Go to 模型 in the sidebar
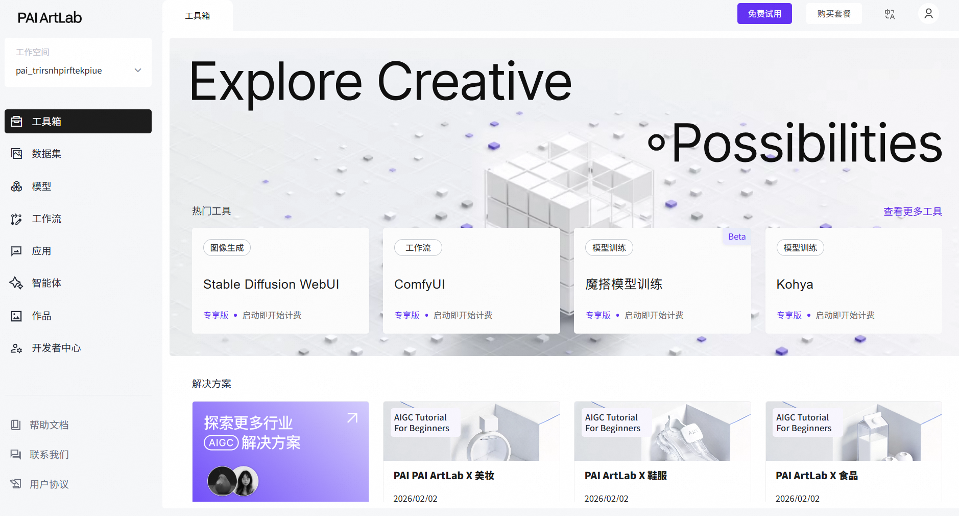 (x=78, y=186)
